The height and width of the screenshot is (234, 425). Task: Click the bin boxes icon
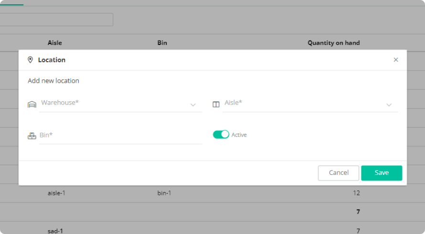[32, 136]
